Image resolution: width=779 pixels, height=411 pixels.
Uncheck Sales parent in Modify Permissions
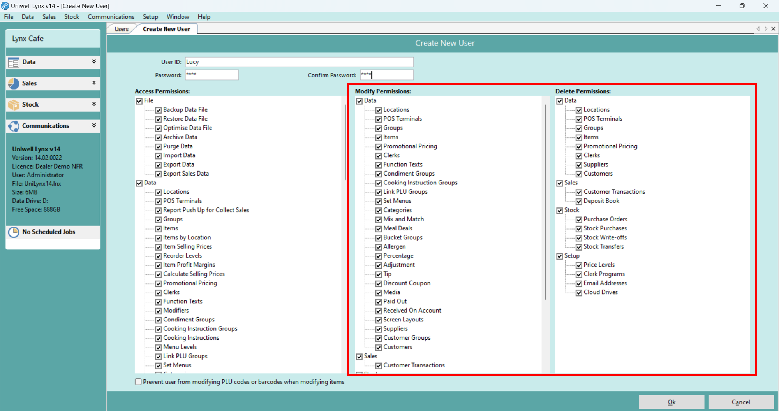click(359, 357)
